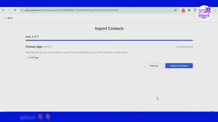Click the Add Tags button
The width and height of the screenshot is (218, 122).
(33, 58)
